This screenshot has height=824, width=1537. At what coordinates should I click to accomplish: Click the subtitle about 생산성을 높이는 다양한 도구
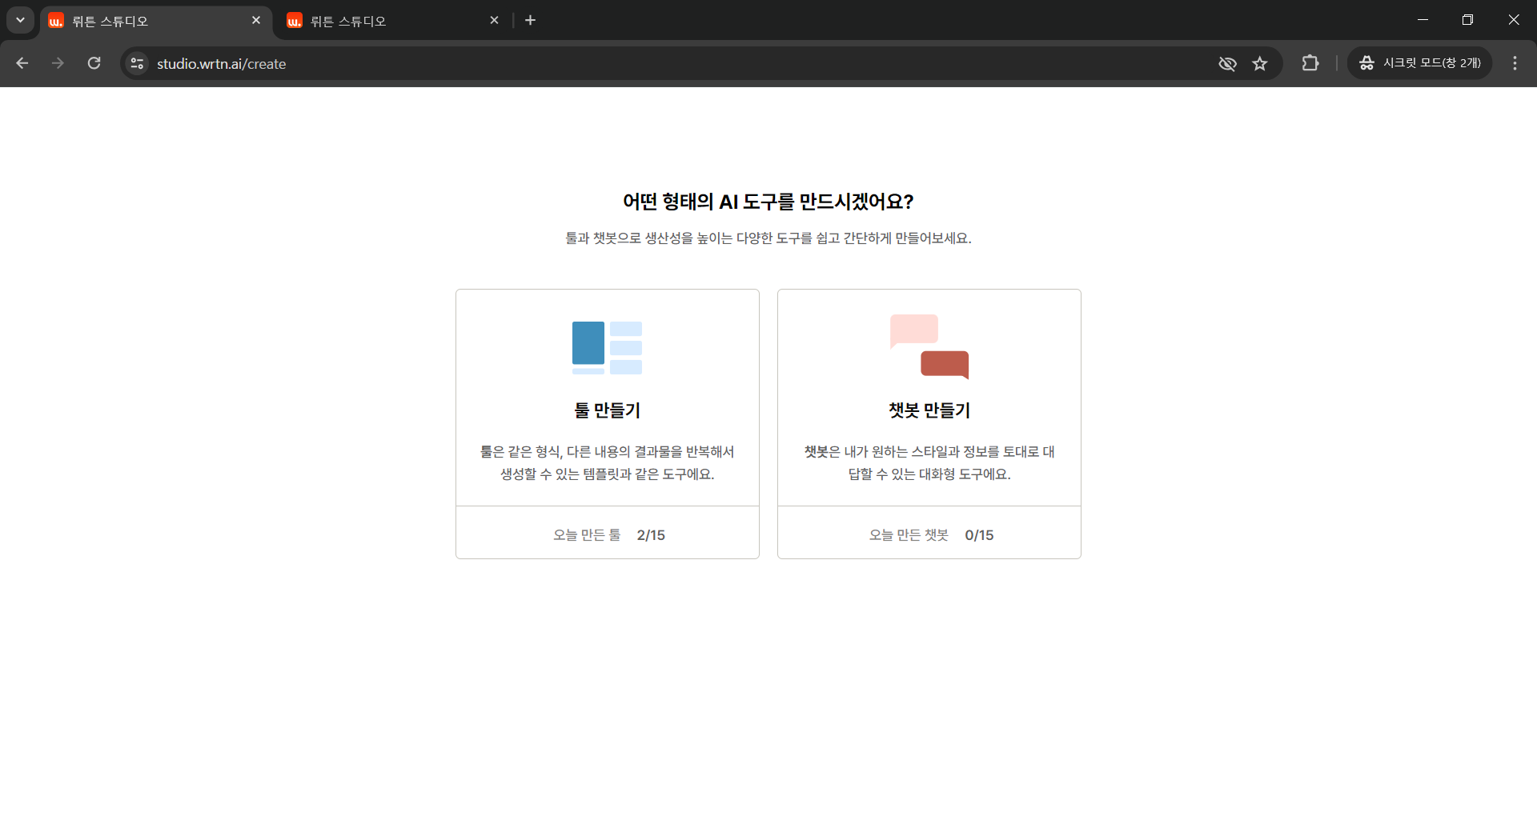tap(768, 238)
